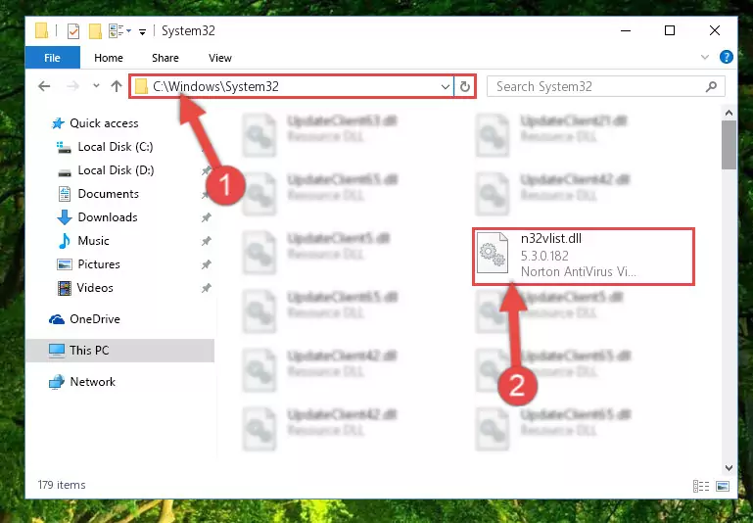Click the 179 items status text
This screenshot has width=753, height=523.
point(62,485)
